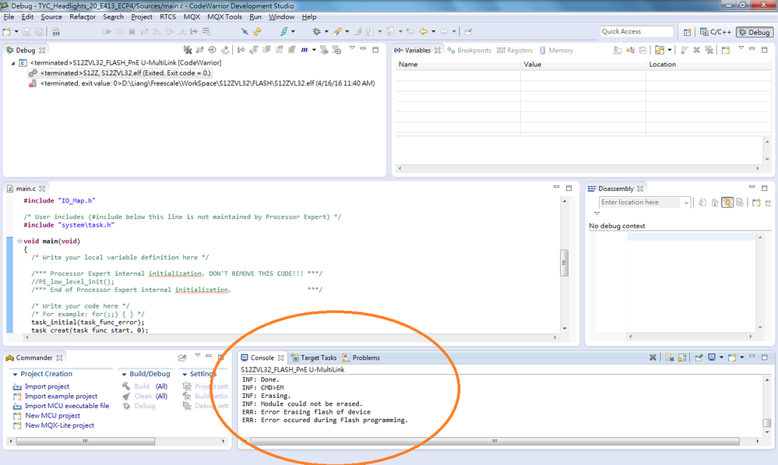778x465 pixels.
Task: Click Link with Active Debug Context icon
Action: click(727, 202)
